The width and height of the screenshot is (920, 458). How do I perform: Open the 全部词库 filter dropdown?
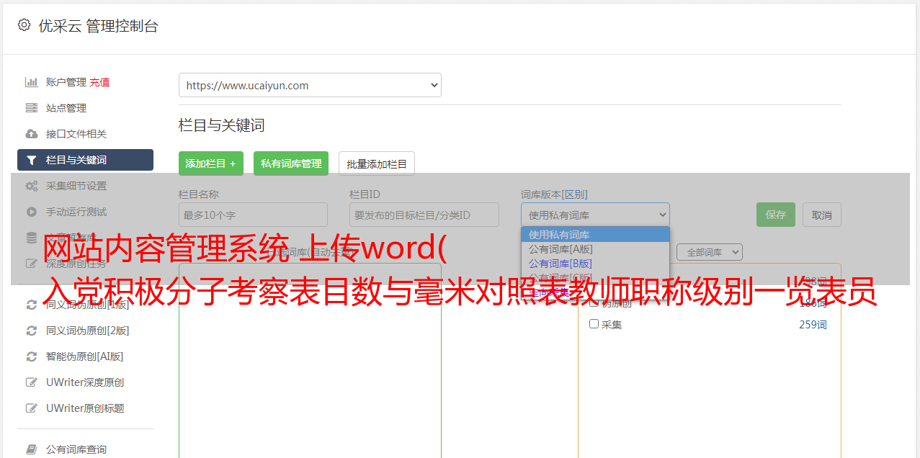pyautogui.click(x=709, y=252)
